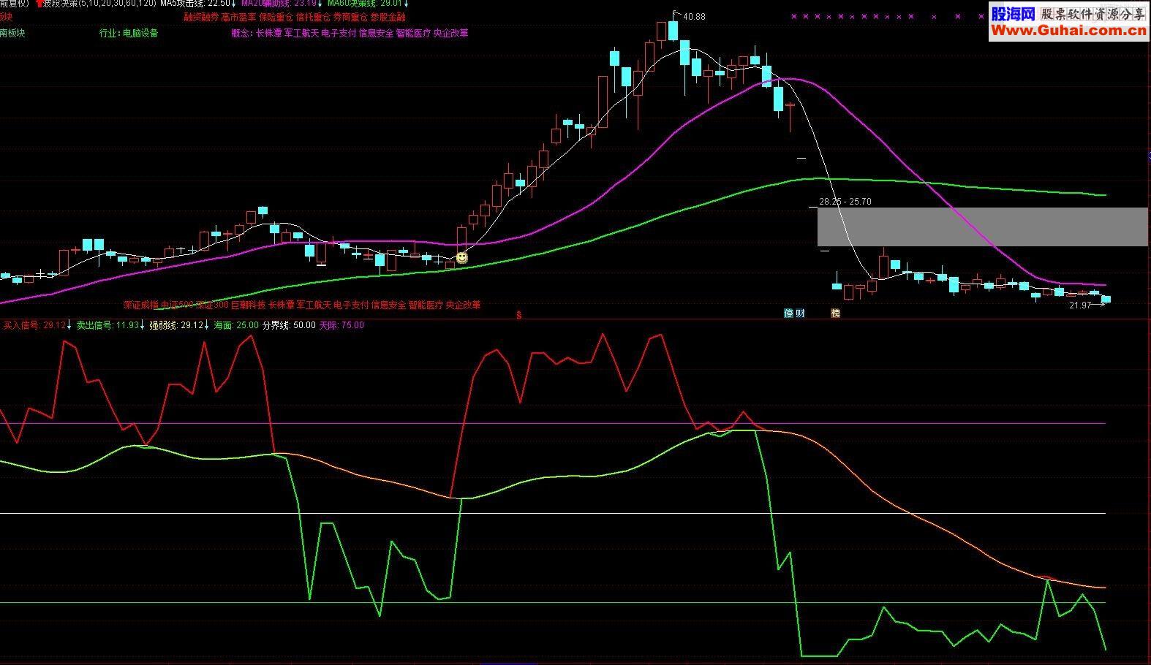
Task: Open the 榜 (ranking list) event marker
Action: pyautogui.click(x=835, y=313)
